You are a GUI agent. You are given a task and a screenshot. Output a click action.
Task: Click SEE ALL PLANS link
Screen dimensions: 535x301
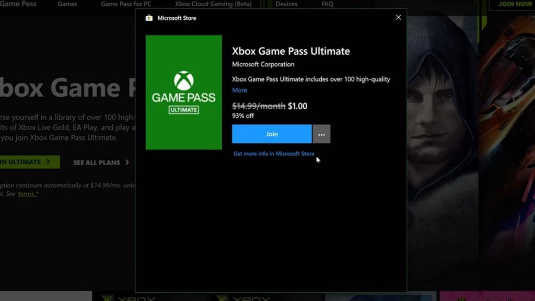[x=97, y=163]
